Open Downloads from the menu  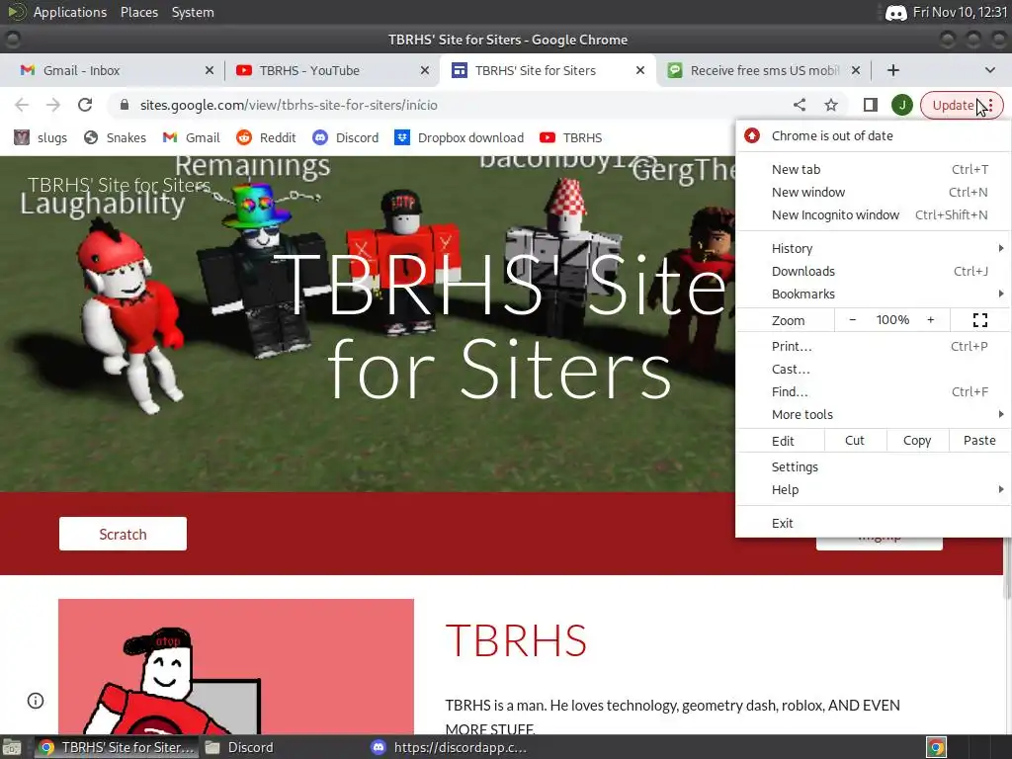(x=873, y=271)
